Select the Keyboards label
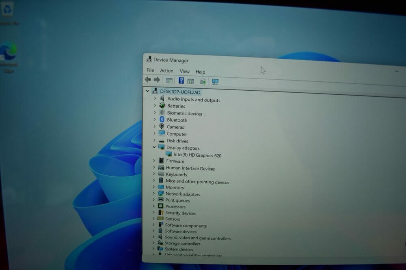 176,174
